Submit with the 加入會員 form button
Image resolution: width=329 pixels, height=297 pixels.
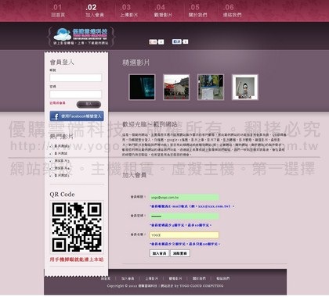click(159, 253)
